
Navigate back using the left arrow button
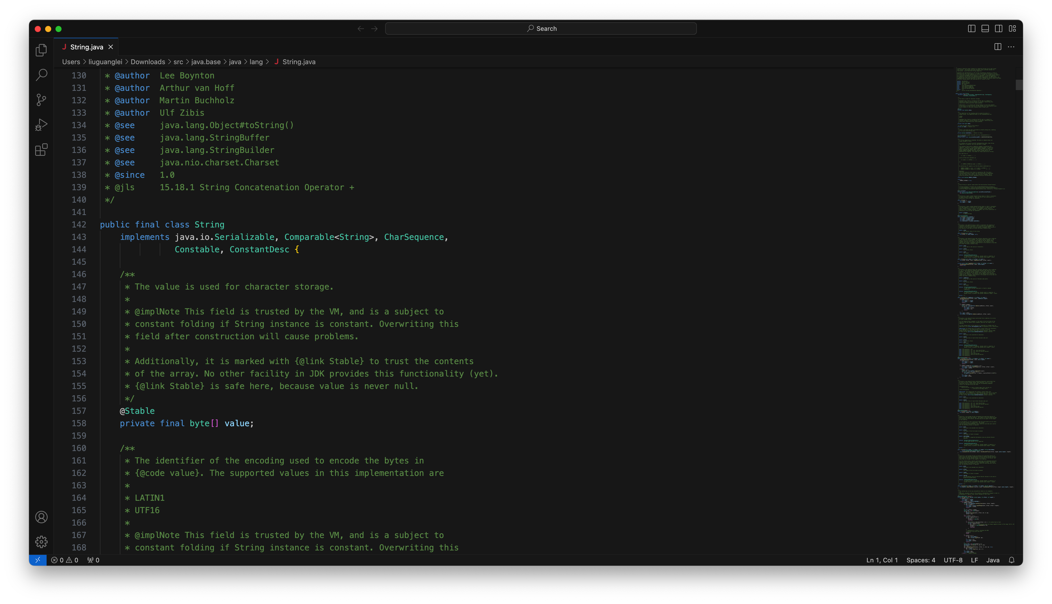(x=361, y=28)
